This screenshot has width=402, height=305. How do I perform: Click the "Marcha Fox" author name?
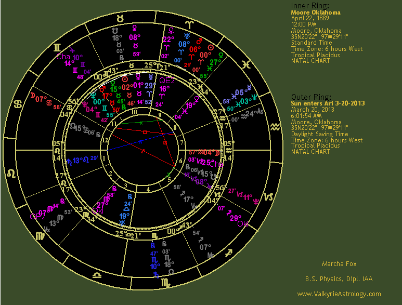coord(339,264)
